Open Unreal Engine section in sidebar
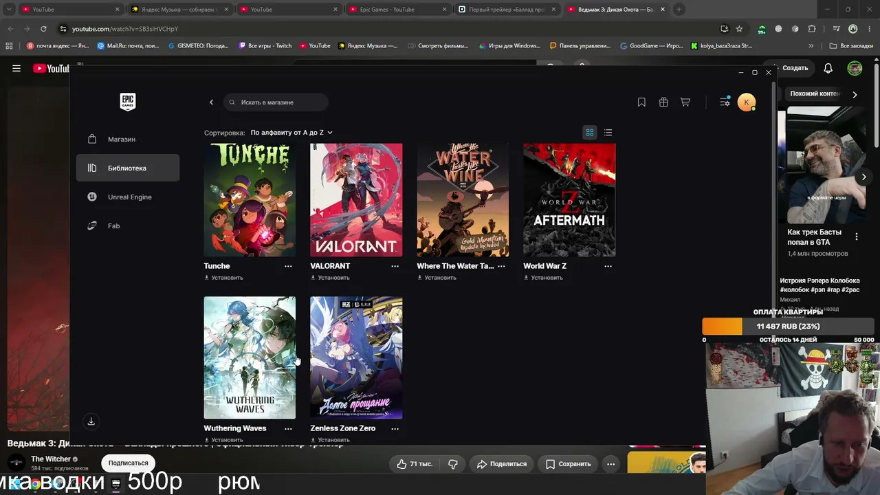The image size is (880, 495). (x=128, y=197)
